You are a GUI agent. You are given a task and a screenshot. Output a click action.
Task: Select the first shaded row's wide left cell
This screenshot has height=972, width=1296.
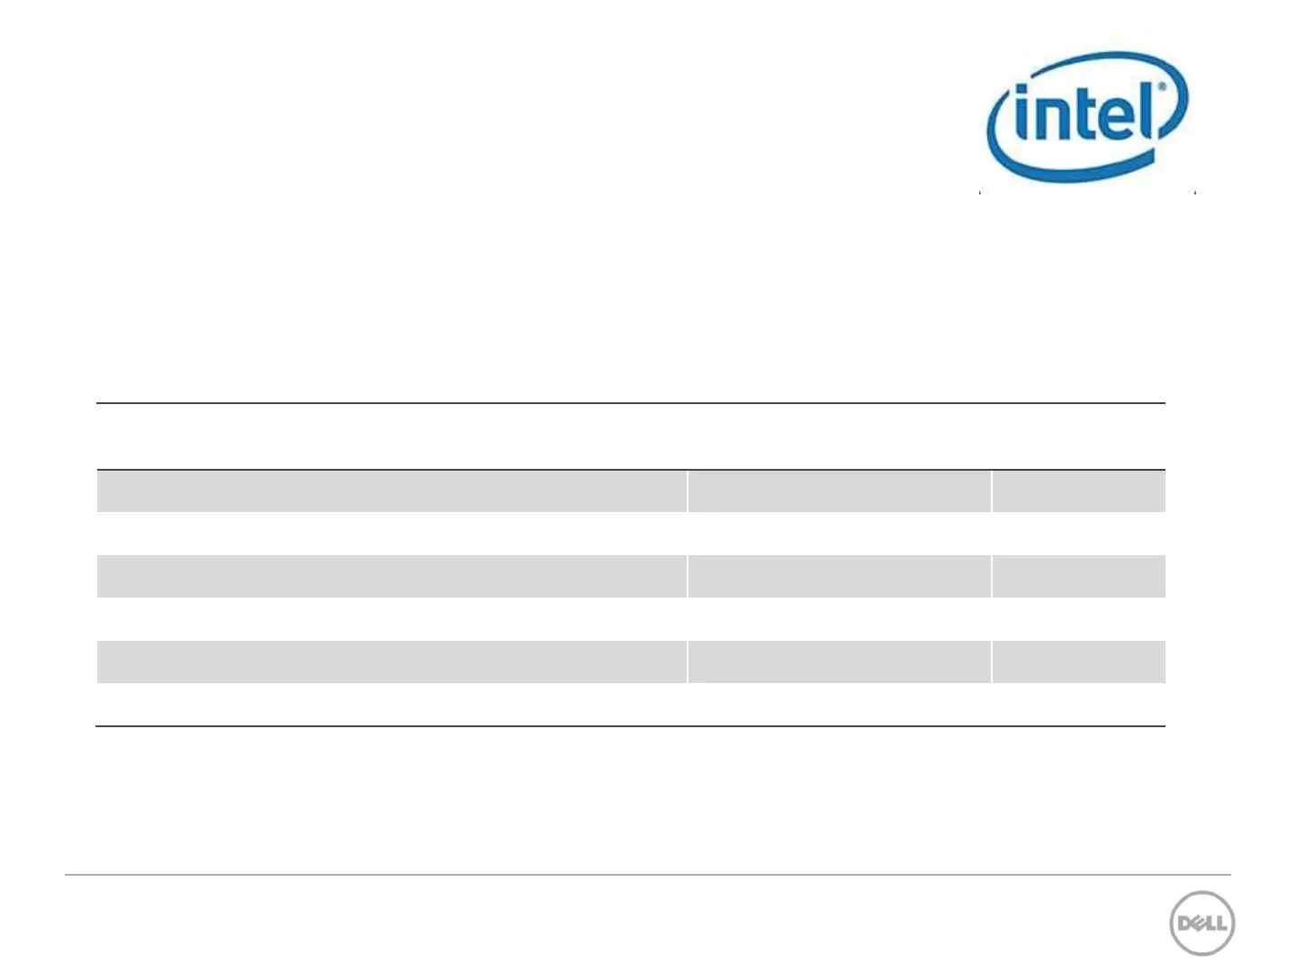[x=391, y=491]
